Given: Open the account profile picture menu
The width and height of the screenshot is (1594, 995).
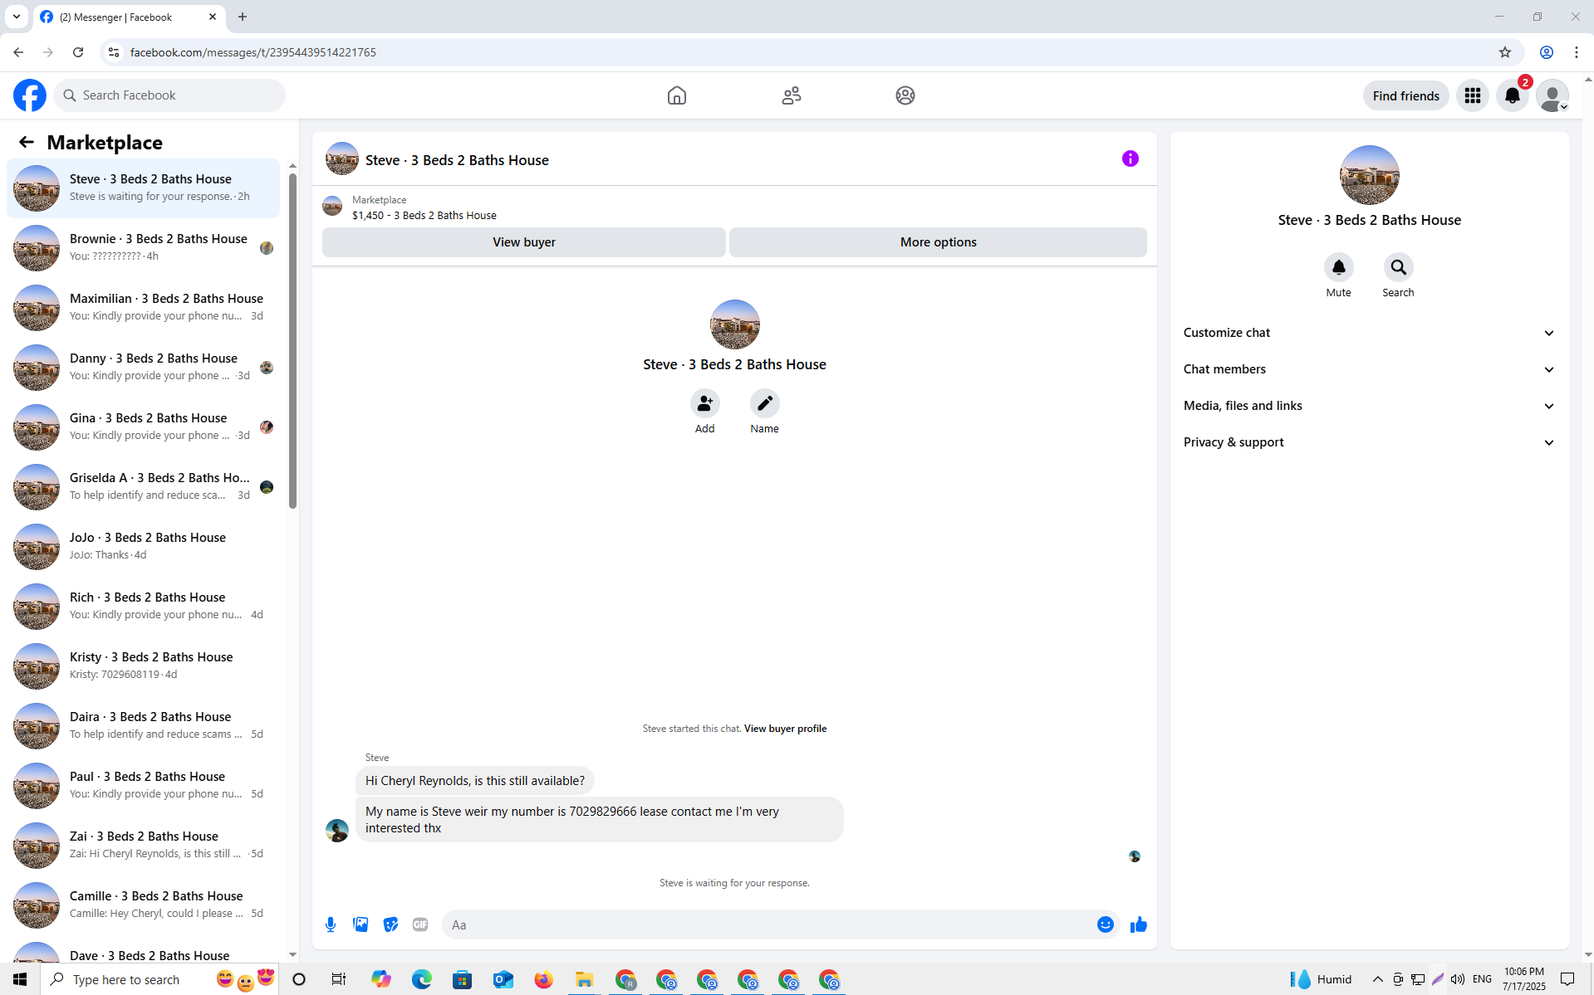Looking at the screenshot, I should tap(1552, 95).
